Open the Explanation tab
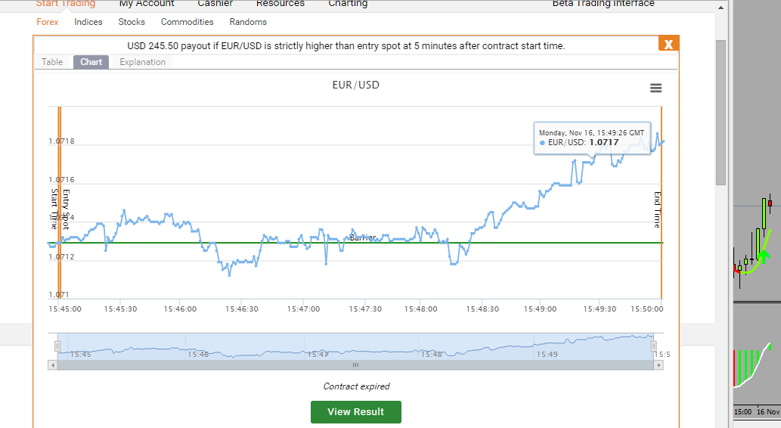The width and height of the screenshot is (781, 428). point(142,62)
